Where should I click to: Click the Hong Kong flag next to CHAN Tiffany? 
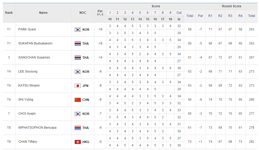(77, 142)
